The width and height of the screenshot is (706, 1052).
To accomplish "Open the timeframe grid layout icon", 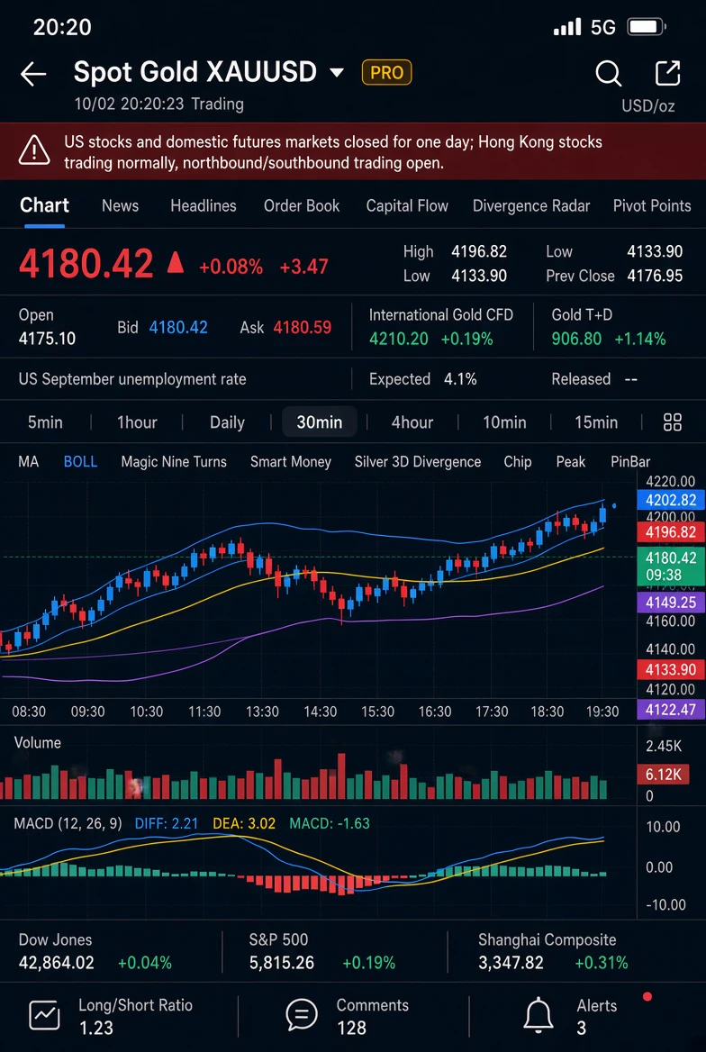I will 673,422.
